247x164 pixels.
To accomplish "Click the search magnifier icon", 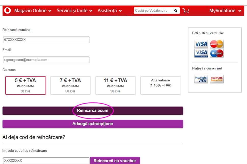I will (175, 11).
